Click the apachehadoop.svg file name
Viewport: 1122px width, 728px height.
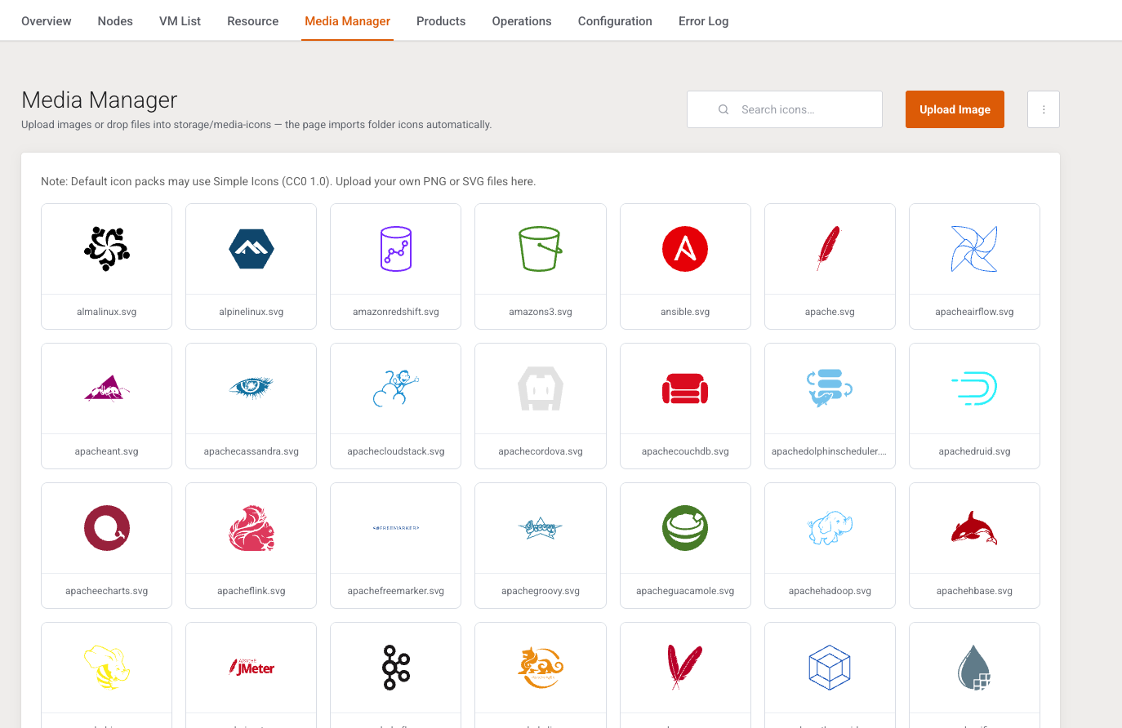[x=830, y=591]
